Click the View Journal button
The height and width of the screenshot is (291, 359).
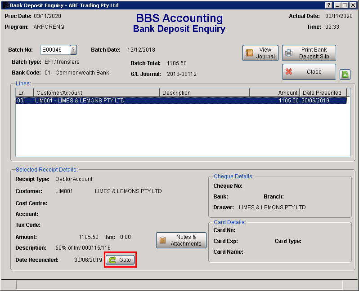pyautogui.click(x=260, y=53)
